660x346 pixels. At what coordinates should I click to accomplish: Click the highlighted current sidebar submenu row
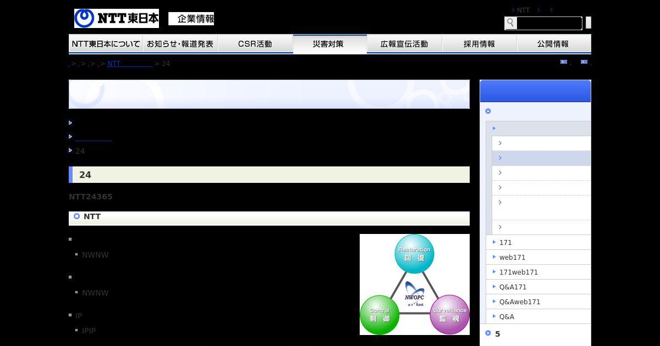(x=541, y=158)
